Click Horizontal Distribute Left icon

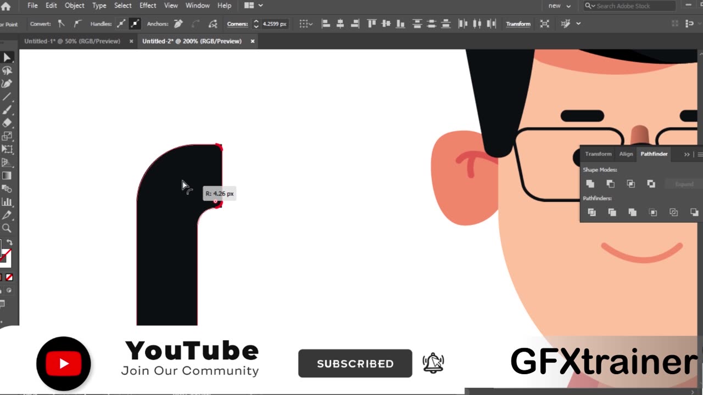pos(463,24)
